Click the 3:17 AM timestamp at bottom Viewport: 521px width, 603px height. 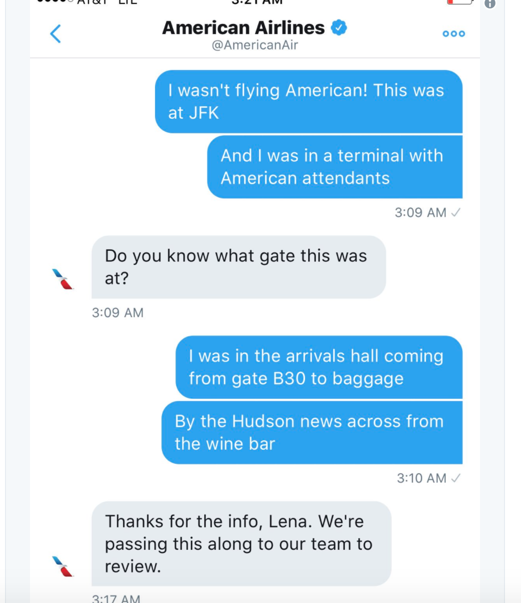click(x=116, y=598)
